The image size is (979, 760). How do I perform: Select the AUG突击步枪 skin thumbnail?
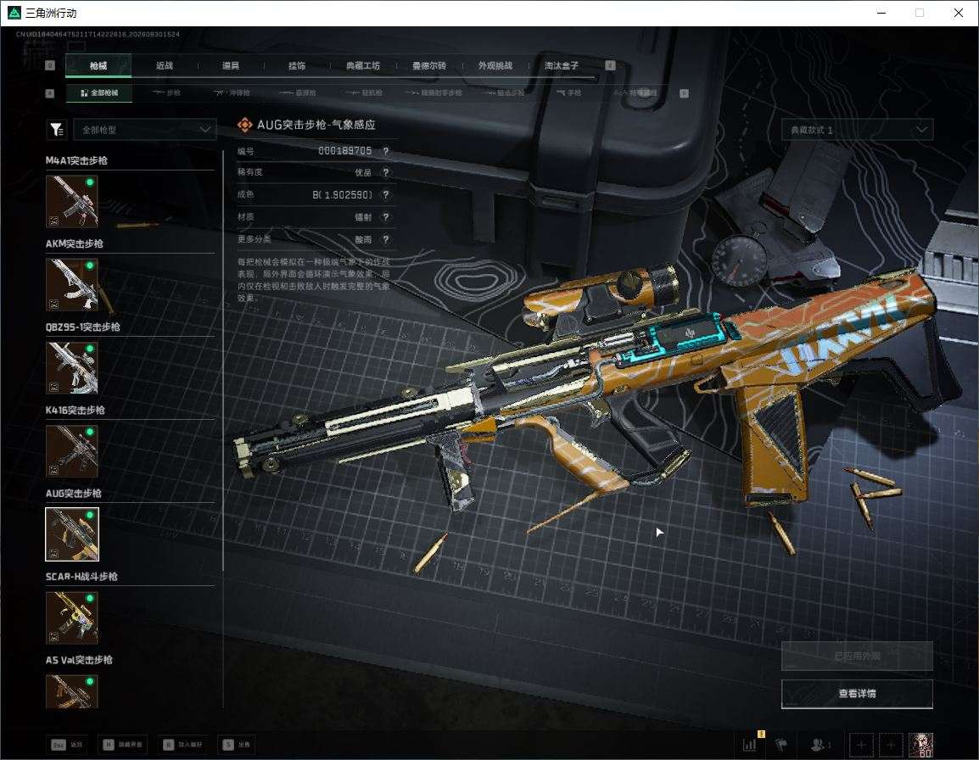click(72, 534)
